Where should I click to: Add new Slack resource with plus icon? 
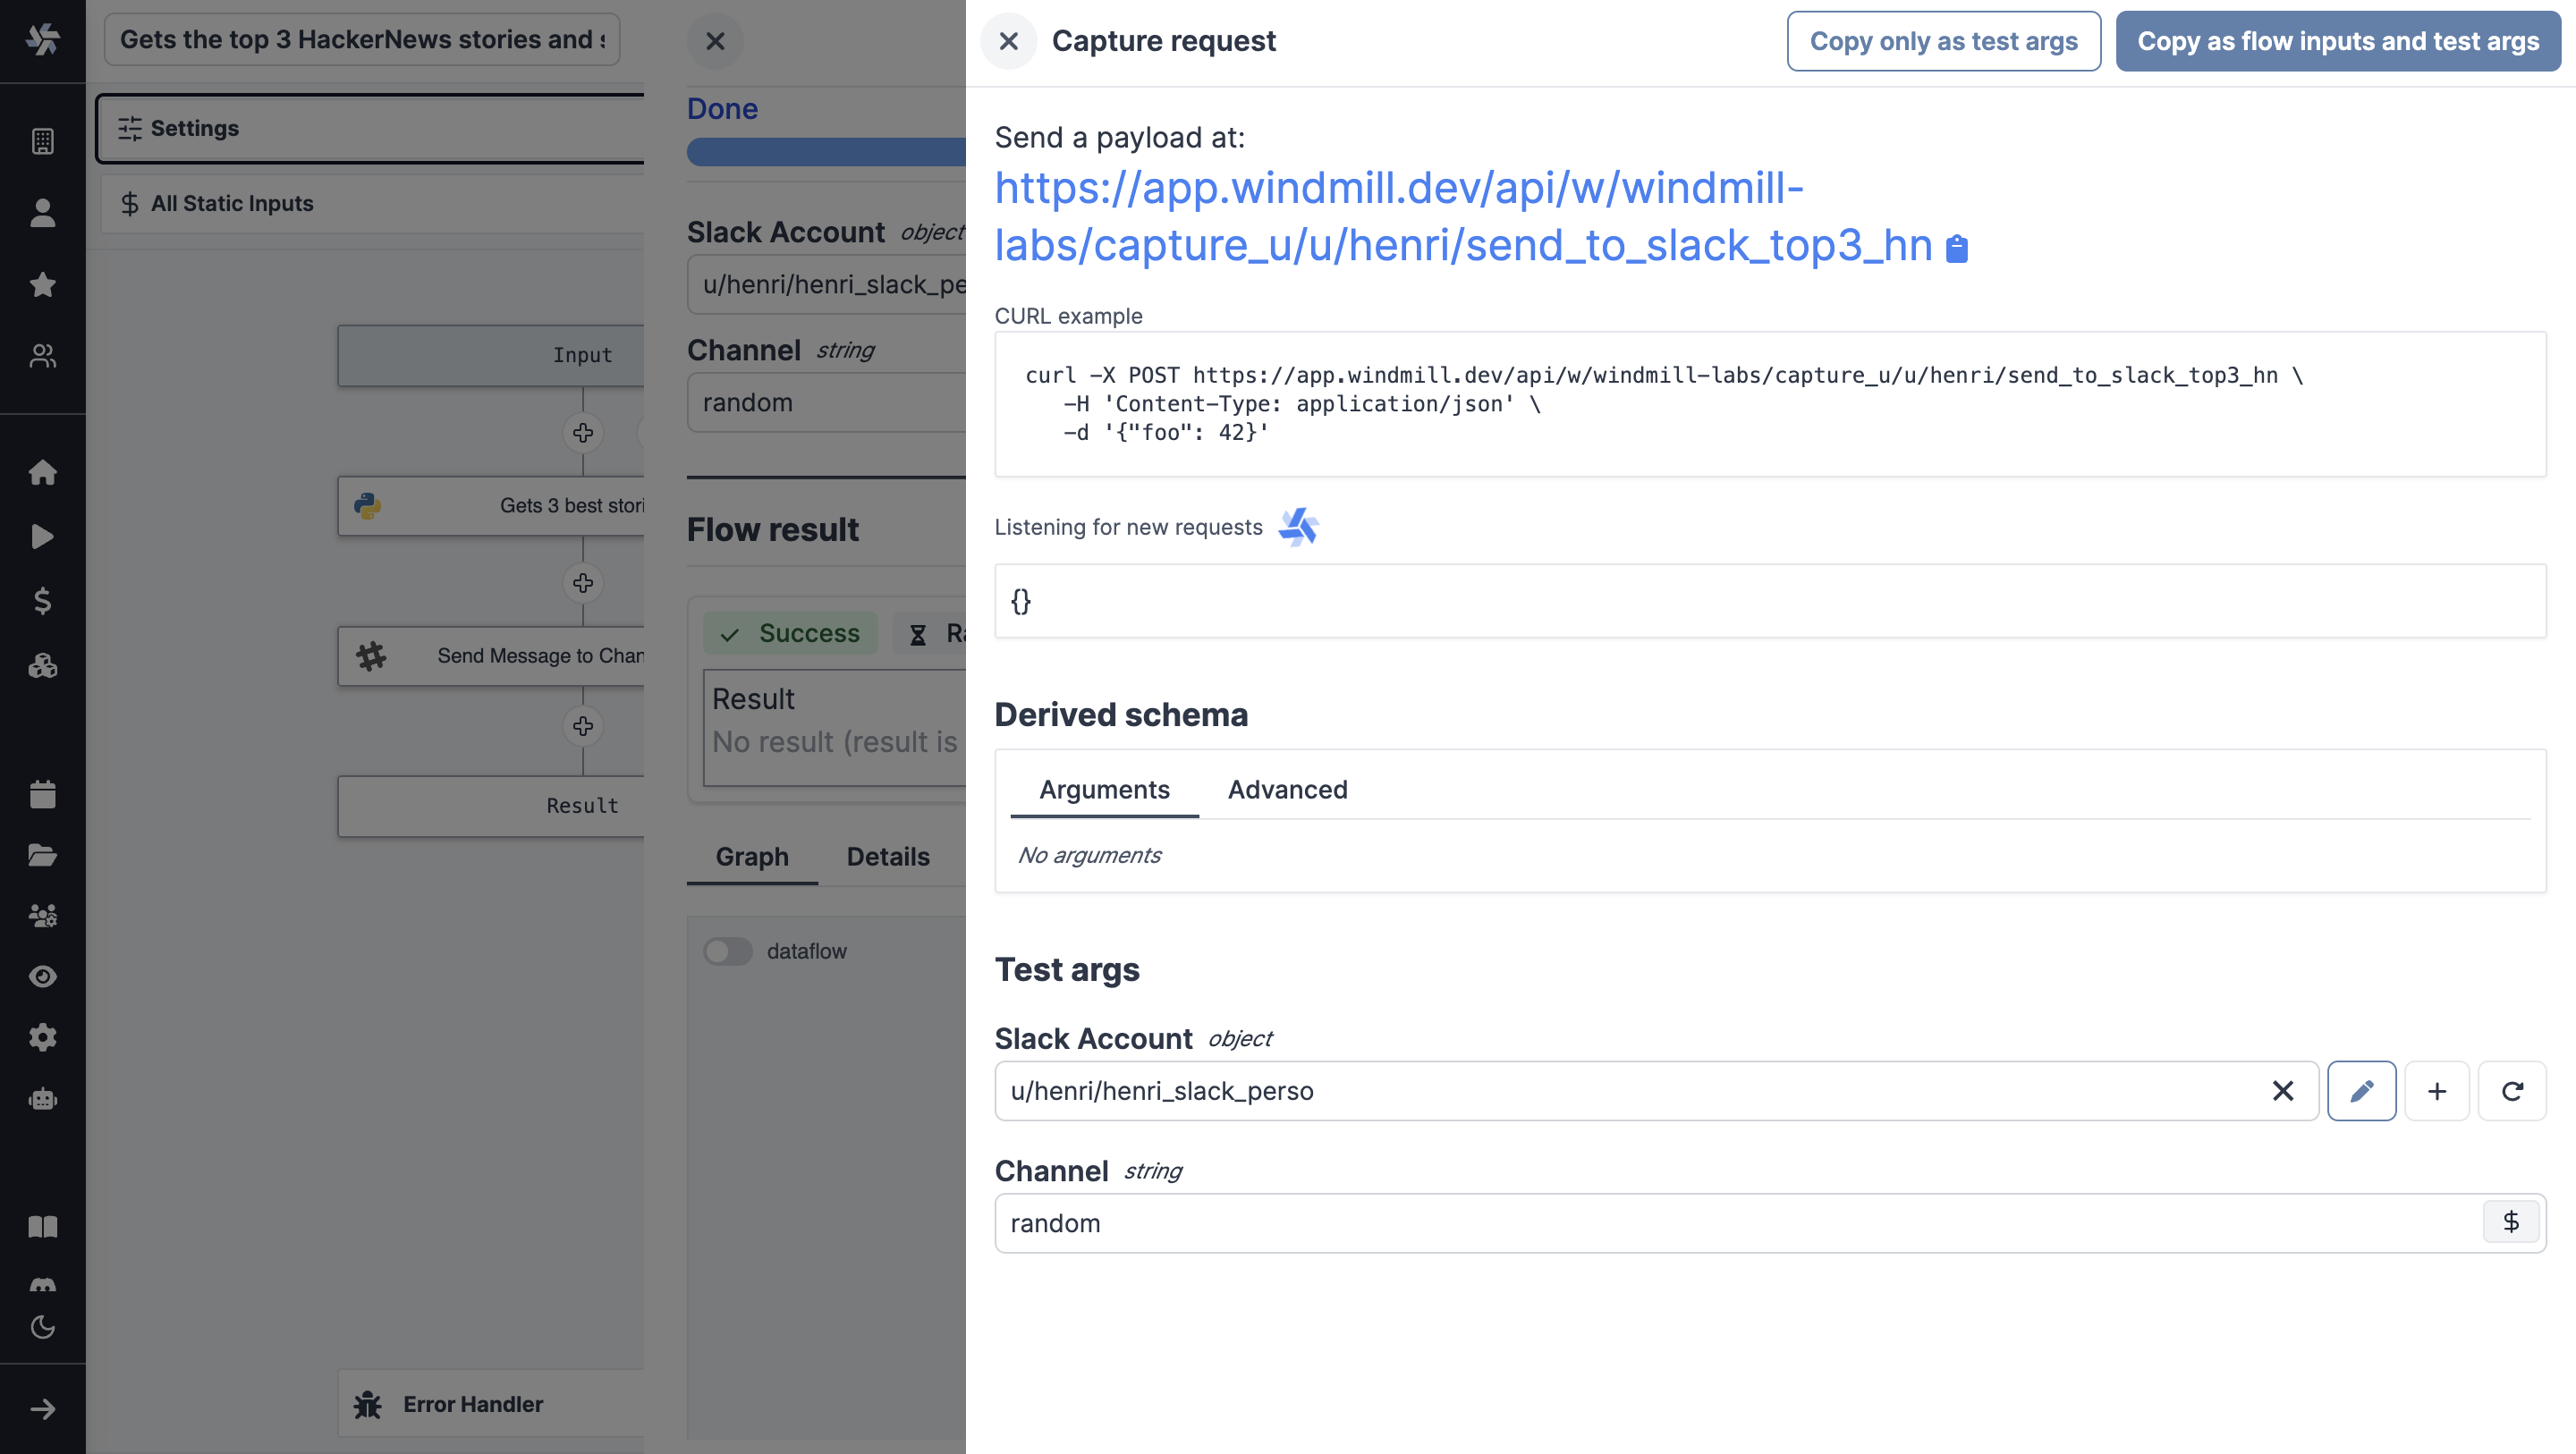coord(2436,1090)
